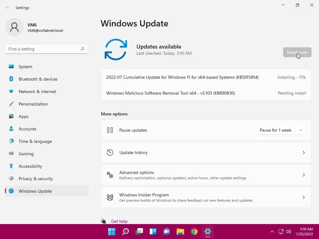Click the user profile avatar

pos(14,27)
